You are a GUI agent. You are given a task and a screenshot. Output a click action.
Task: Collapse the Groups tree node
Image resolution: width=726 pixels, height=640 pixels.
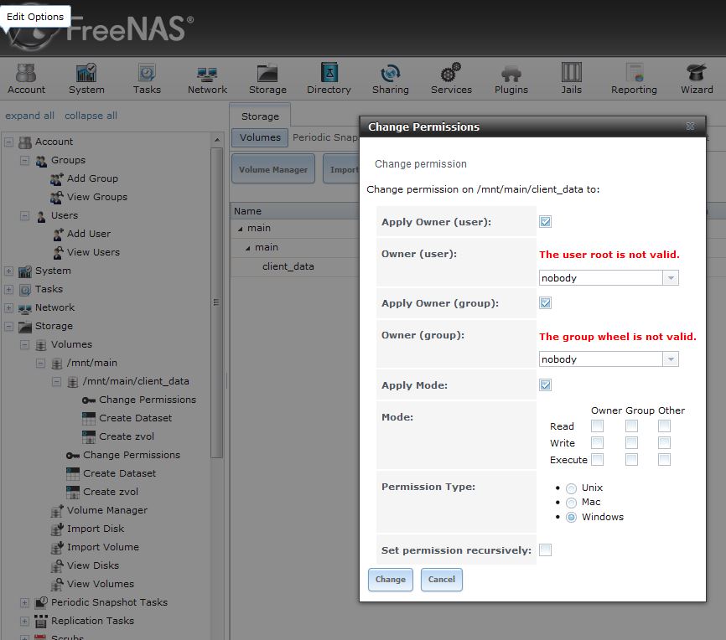click(24, 161)
